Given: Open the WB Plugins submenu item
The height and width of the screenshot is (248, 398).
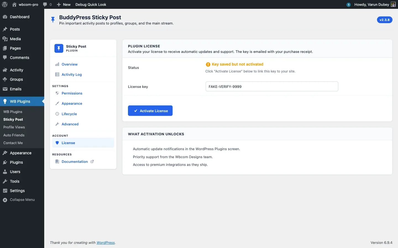Looking at the screenshot, I should pyautogui.click(x=13, y=112).
